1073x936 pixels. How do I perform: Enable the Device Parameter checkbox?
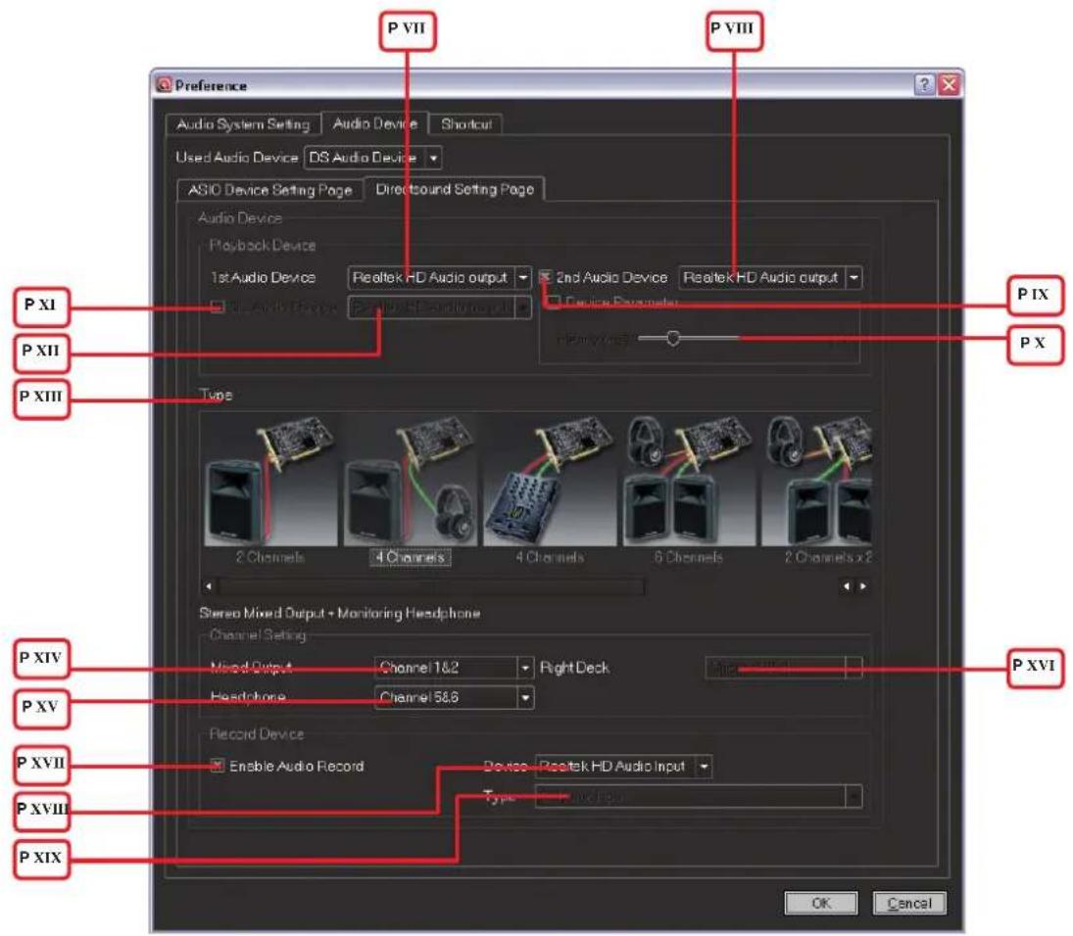tap(555, 304)
